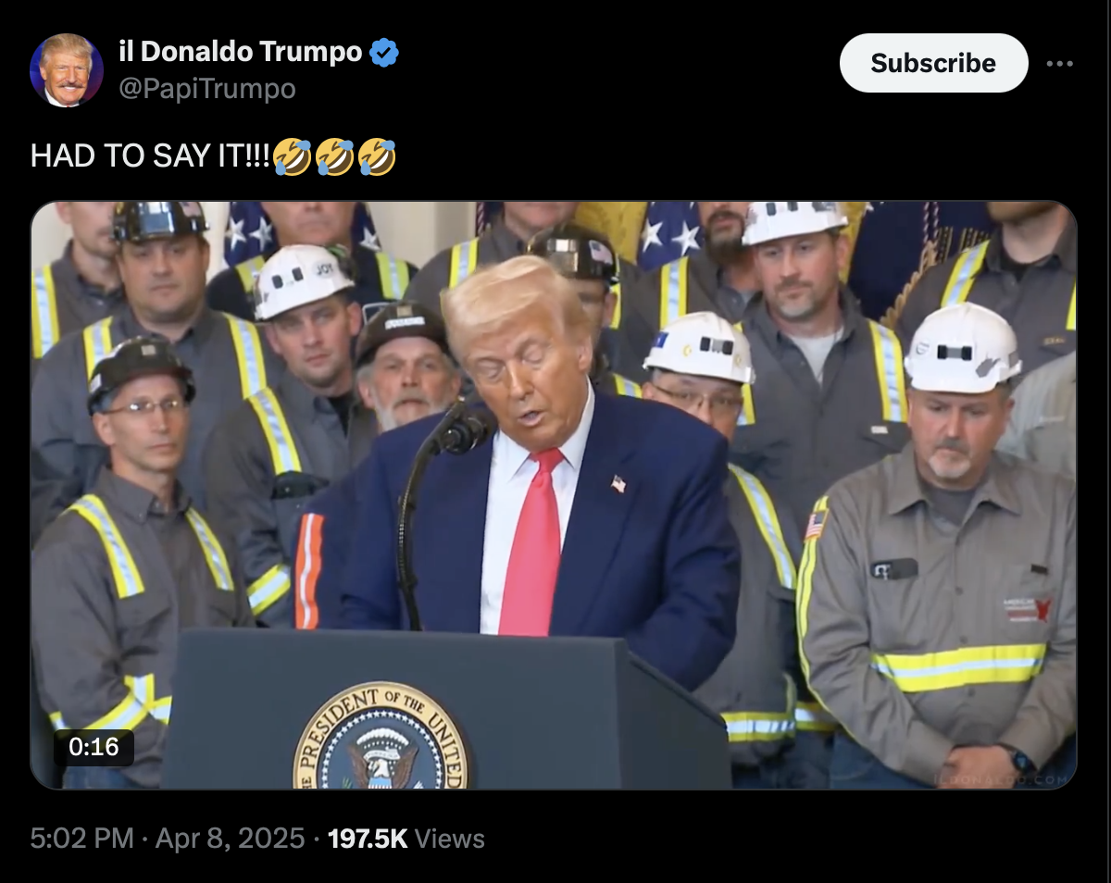The height and width of the screenshot is (883, 1111).
Task: Click the 0:16 video duration badge
Action: tap(94, 746)
